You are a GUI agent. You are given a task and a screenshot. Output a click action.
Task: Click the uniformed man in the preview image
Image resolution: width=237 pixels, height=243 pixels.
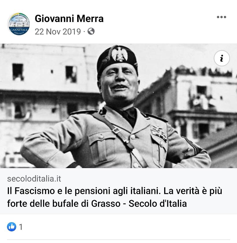[x=116, y=108]
